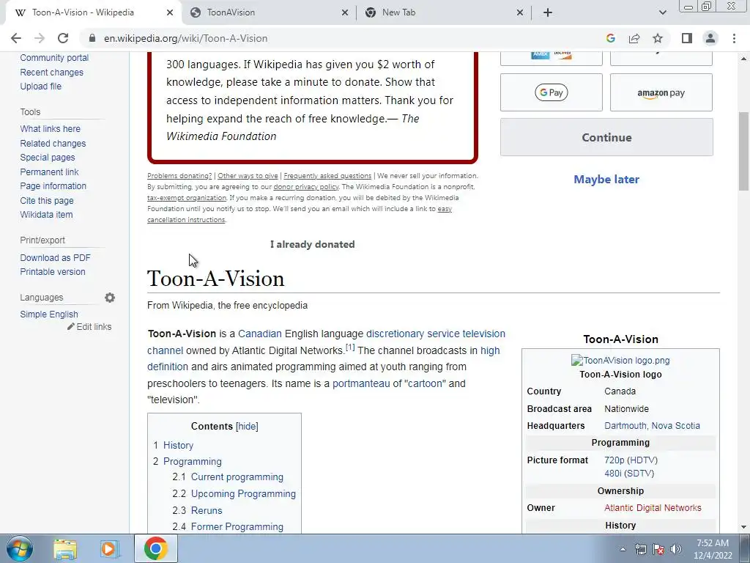Image resolution: width=750 pixels, height=563 pixels.
Task: Click Edit links pencil link
Action: coord(89,327)
